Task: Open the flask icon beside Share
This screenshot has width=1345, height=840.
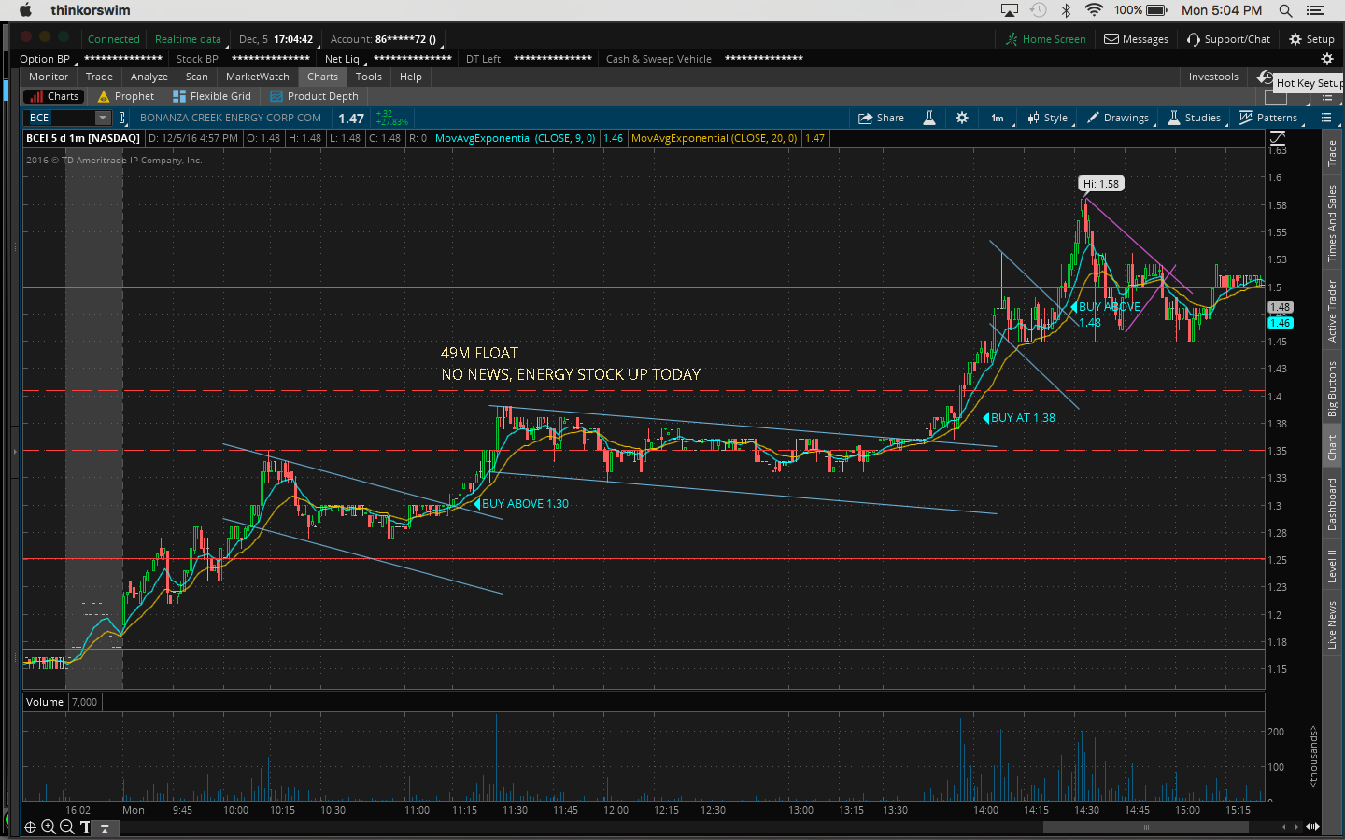Action: (929, 118)
